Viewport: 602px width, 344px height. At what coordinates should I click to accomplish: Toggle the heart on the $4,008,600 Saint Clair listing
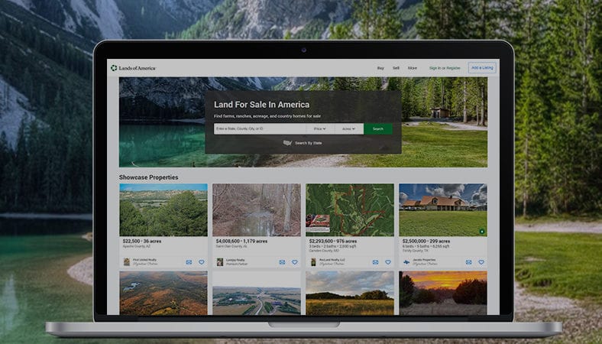295,262
